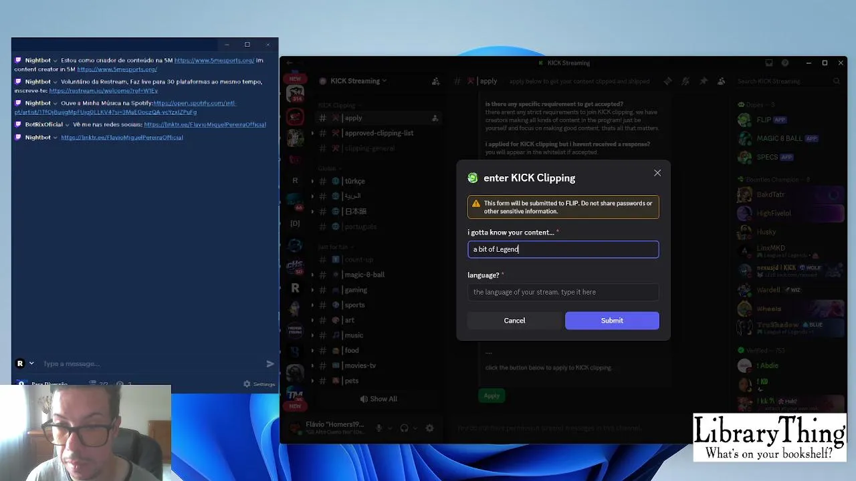Open the approved-clipping-list channel
The height and width of the screenshot is (481, 856).
379,133
